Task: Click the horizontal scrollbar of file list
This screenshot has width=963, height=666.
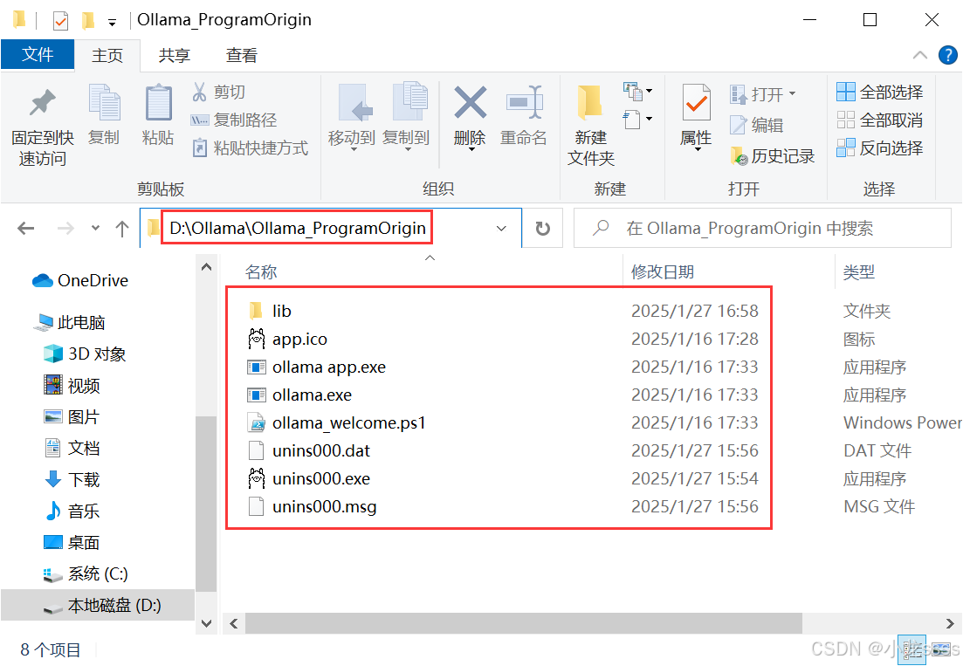Action: (x=524, y=623)
